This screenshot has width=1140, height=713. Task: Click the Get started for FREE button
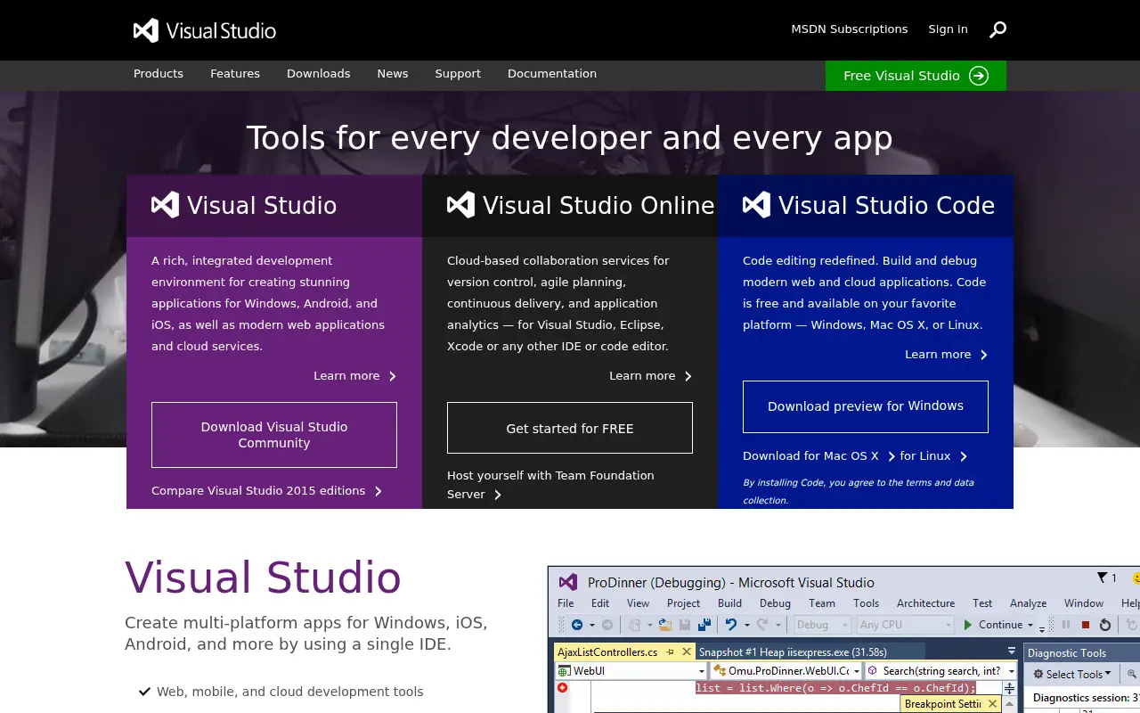tap(570, 428)
